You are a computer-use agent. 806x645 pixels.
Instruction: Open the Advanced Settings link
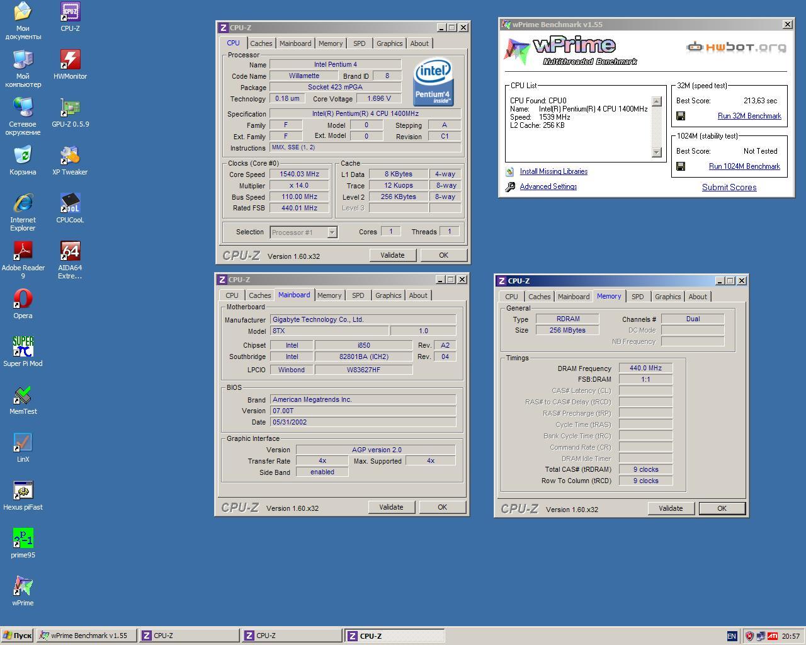tap(548, 186)
